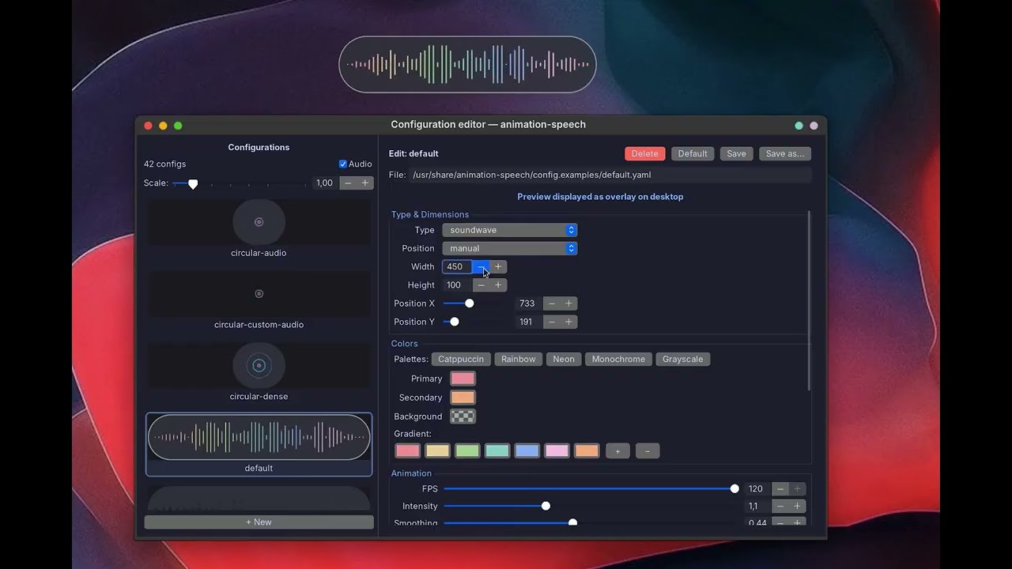
Task: Click the Height input field
Action: tap(457, 285)
